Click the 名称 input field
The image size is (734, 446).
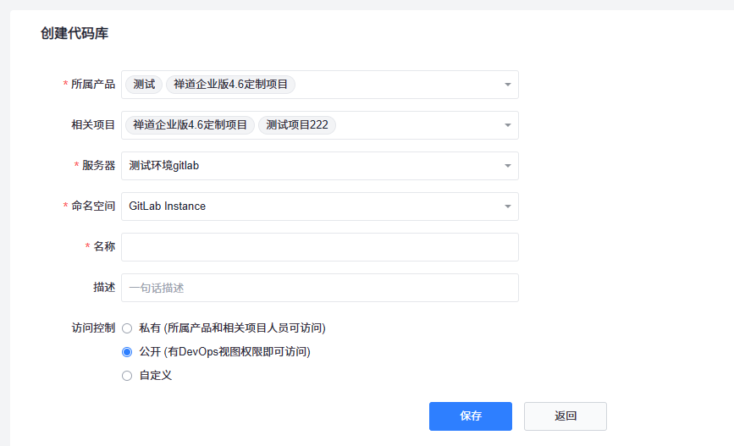click(x=320, y=247)
